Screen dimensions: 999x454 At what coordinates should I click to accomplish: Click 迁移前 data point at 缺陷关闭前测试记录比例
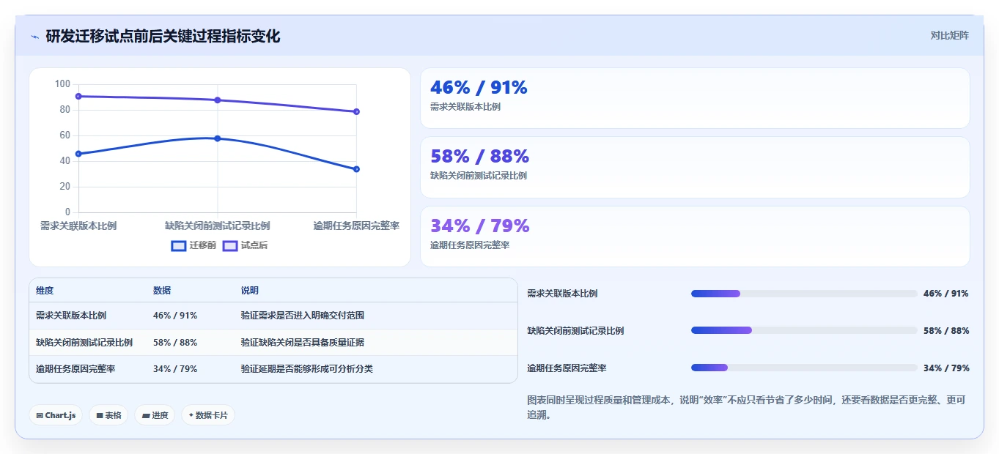click(218, 138)
